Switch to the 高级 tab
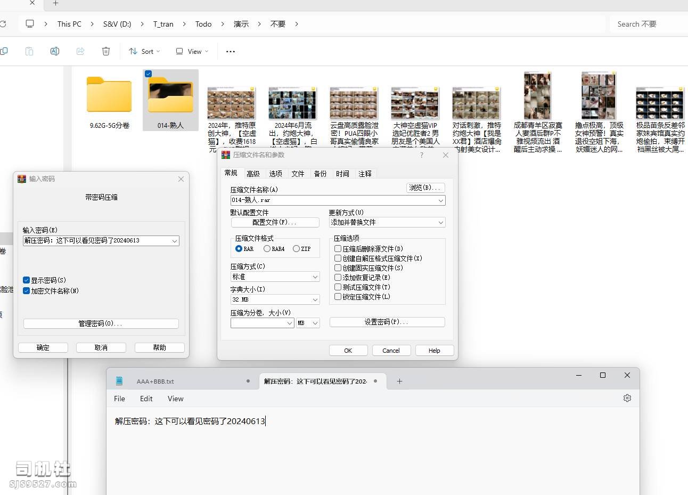The width and height of the screenshot is (688, 495). click(x=253, y=174)
